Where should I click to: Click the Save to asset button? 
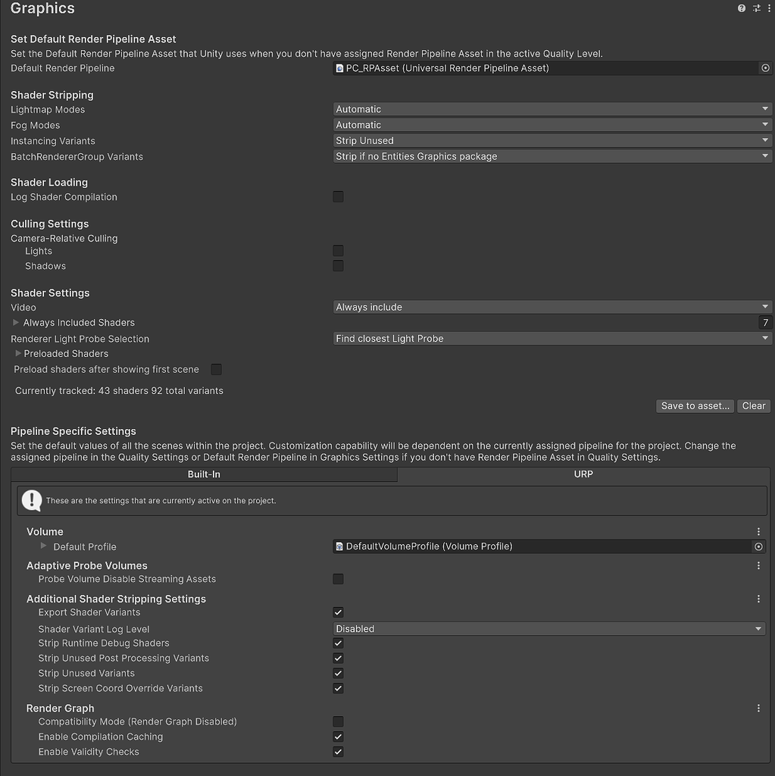click(x=694, y=405)
